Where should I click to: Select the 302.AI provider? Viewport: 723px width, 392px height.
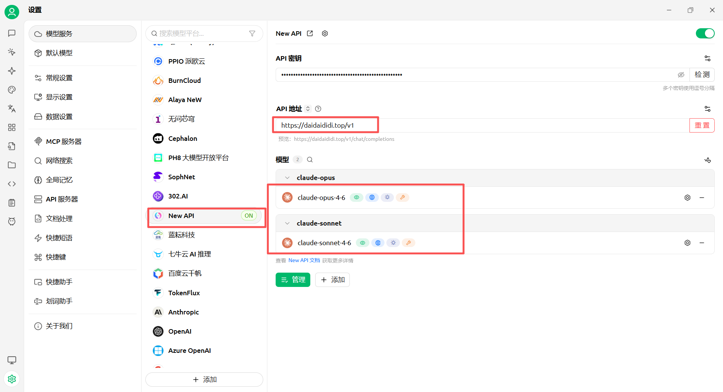[204, 196]
